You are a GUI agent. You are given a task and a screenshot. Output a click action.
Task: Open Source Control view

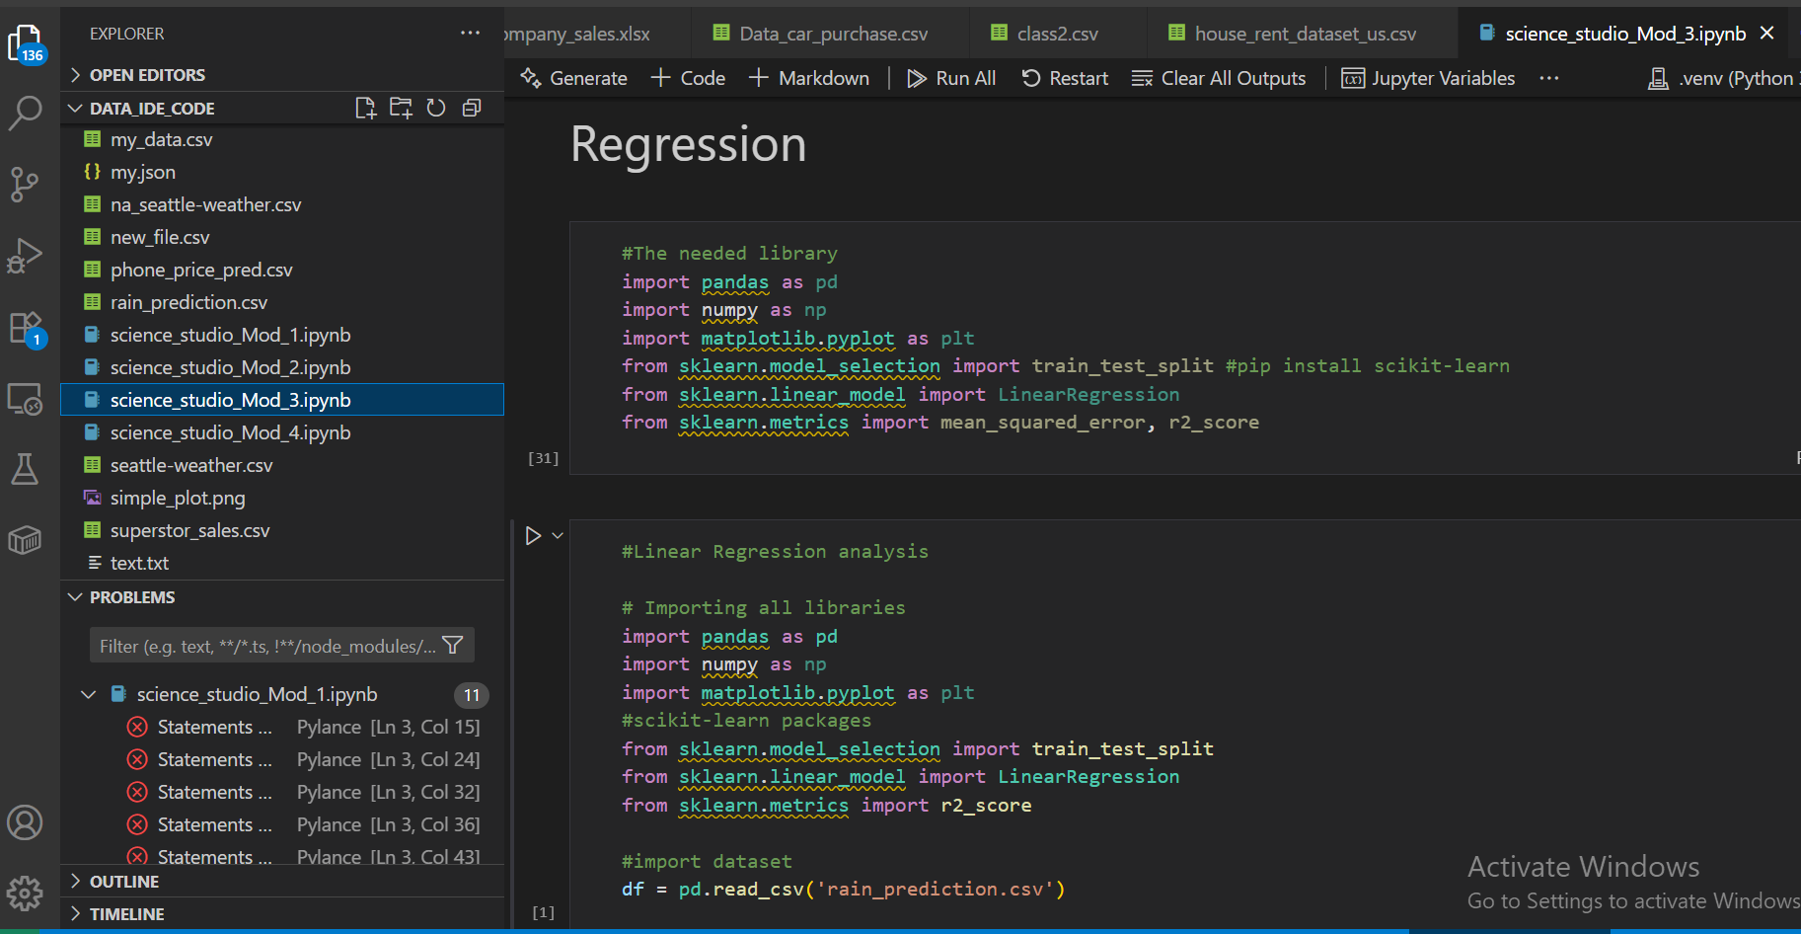25,184
